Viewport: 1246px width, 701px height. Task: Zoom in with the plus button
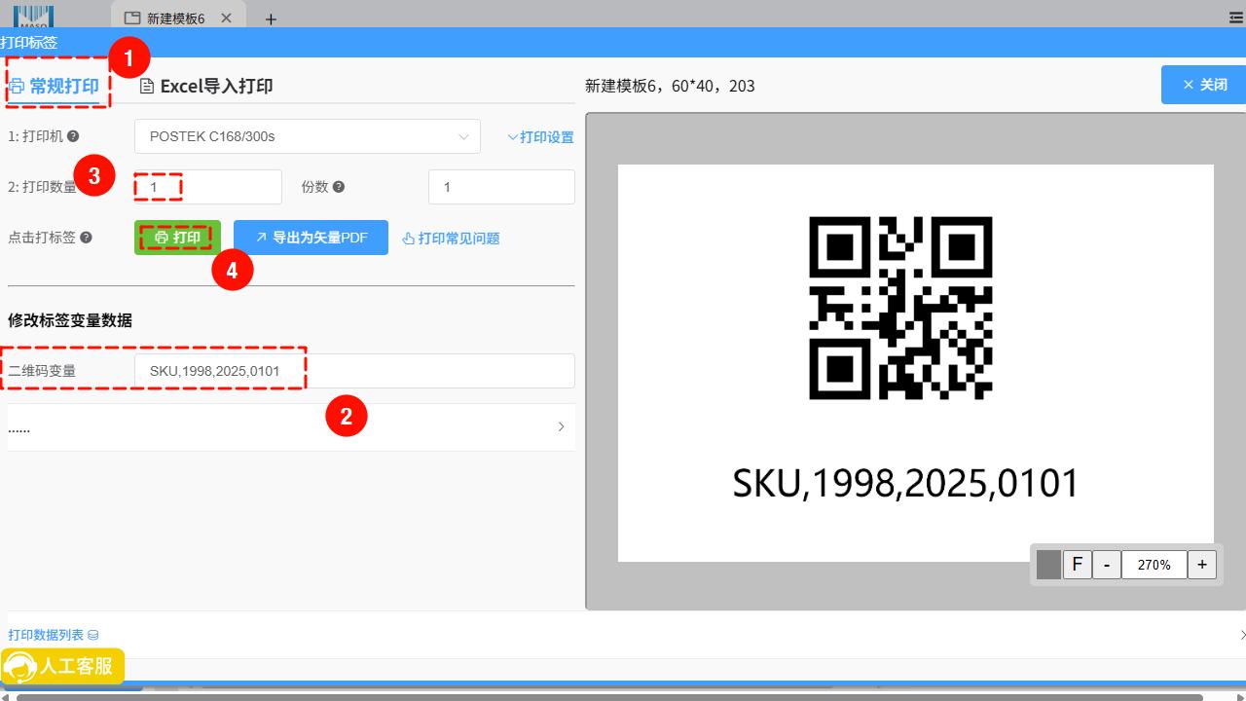coord(1202,565)
